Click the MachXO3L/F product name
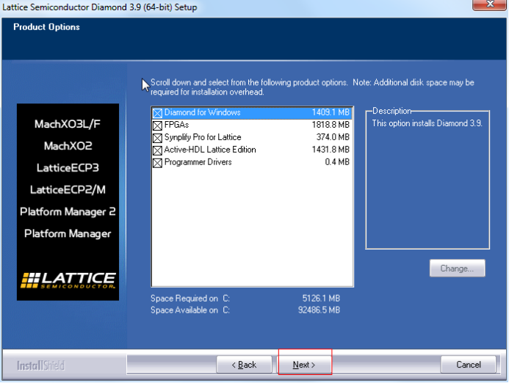Image resolution: width=509 pixels, height=383 pixels. click(x=68, y=124)
